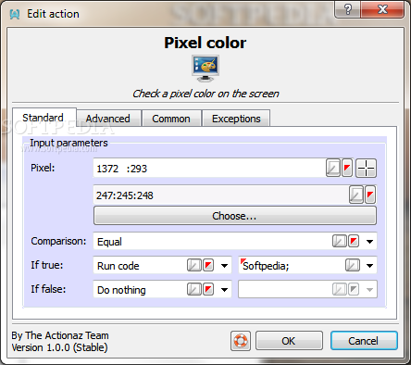411x365 pixels.
Task: Click the By The Actionaz Team text
Action: (x=60, y=335)
